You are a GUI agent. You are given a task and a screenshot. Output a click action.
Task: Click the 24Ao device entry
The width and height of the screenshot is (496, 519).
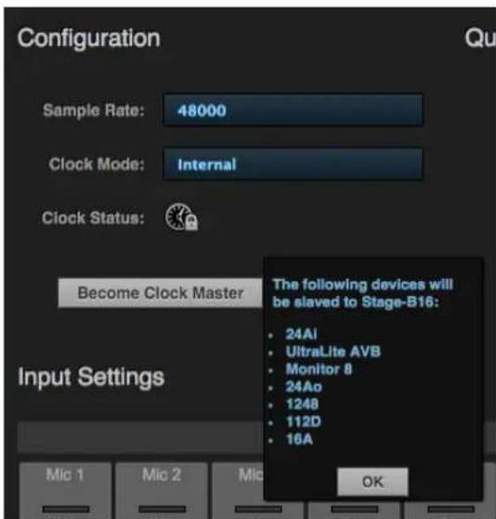(304, 386)
